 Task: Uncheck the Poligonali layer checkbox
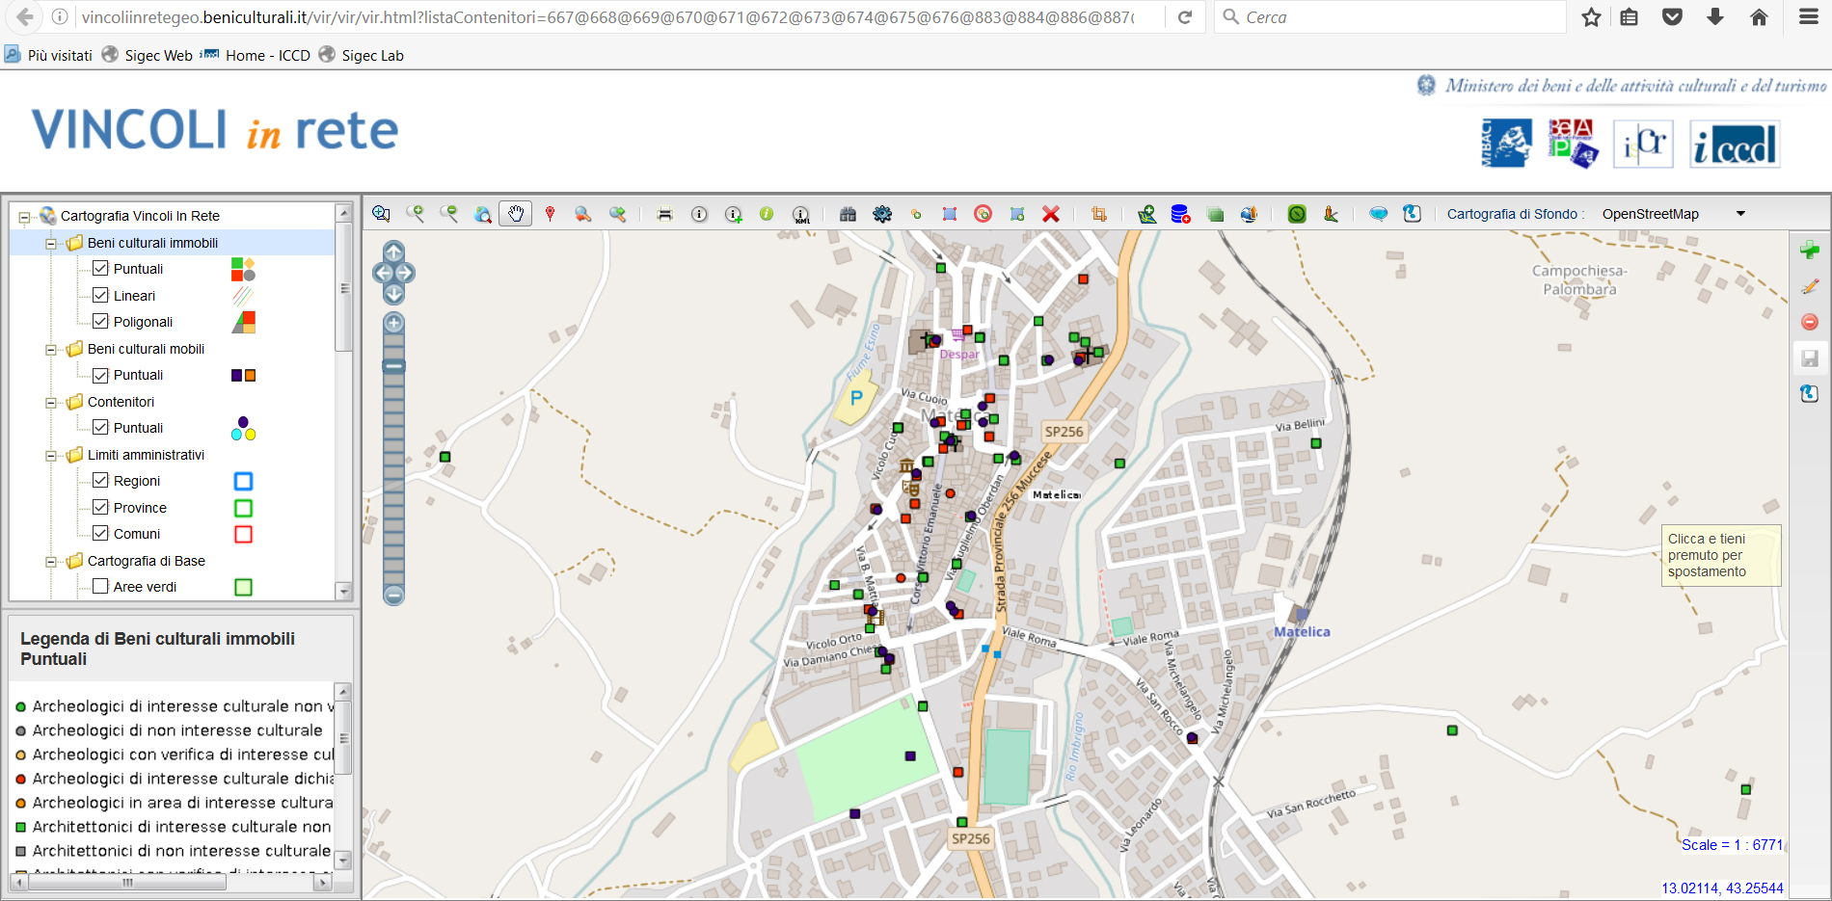pos(100,321)
